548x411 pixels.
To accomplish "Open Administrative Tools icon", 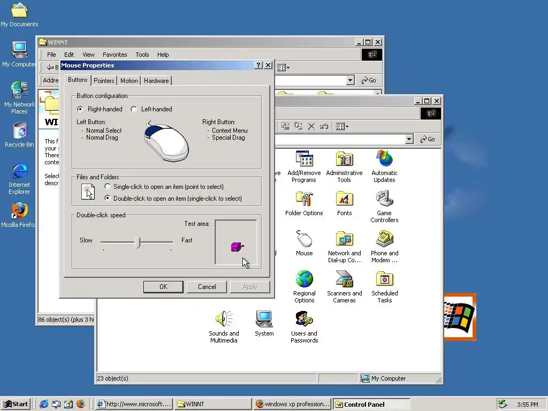I will 344,159.
